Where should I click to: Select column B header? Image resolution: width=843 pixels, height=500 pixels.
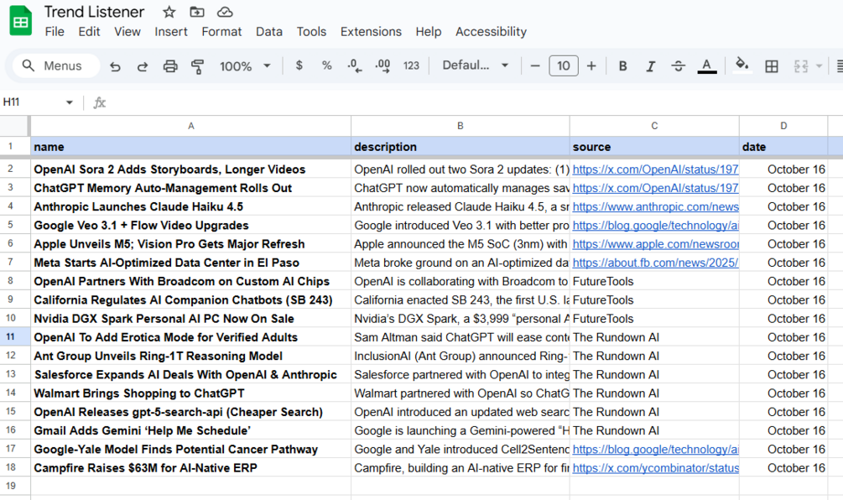pos(461,126)
